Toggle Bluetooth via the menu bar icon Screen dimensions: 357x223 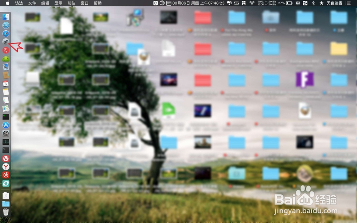click(312, 3)
